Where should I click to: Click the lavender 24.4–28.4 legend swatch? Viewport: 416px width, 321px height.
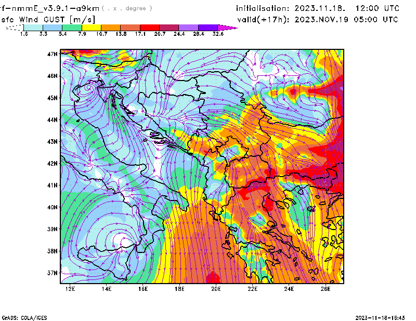[x=188, y=28]
